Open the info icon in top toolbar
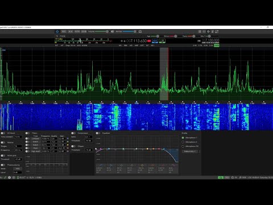The image size is (273, 205). pos(213,31)
